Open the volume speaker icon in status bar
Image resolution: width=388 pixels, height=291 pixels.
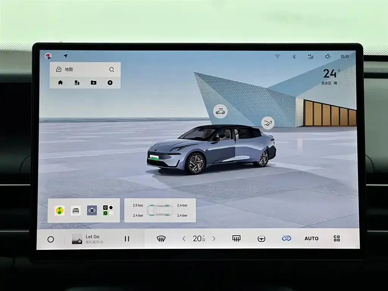click(328, 56)
